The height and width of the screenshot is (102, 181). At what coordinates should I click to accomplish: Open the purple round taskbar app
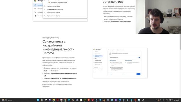pos(116,100)
